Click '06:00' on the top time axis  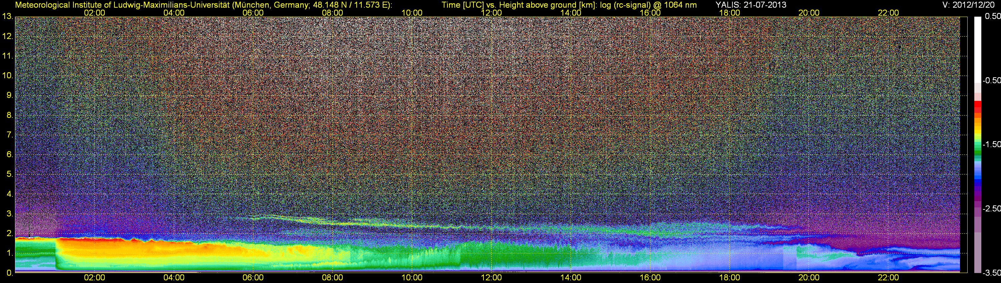(253, 13)
